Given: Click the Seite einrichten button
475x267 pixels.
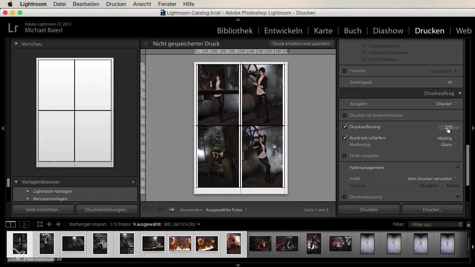Looking at the screenshot, I should [x=43, y=210].
